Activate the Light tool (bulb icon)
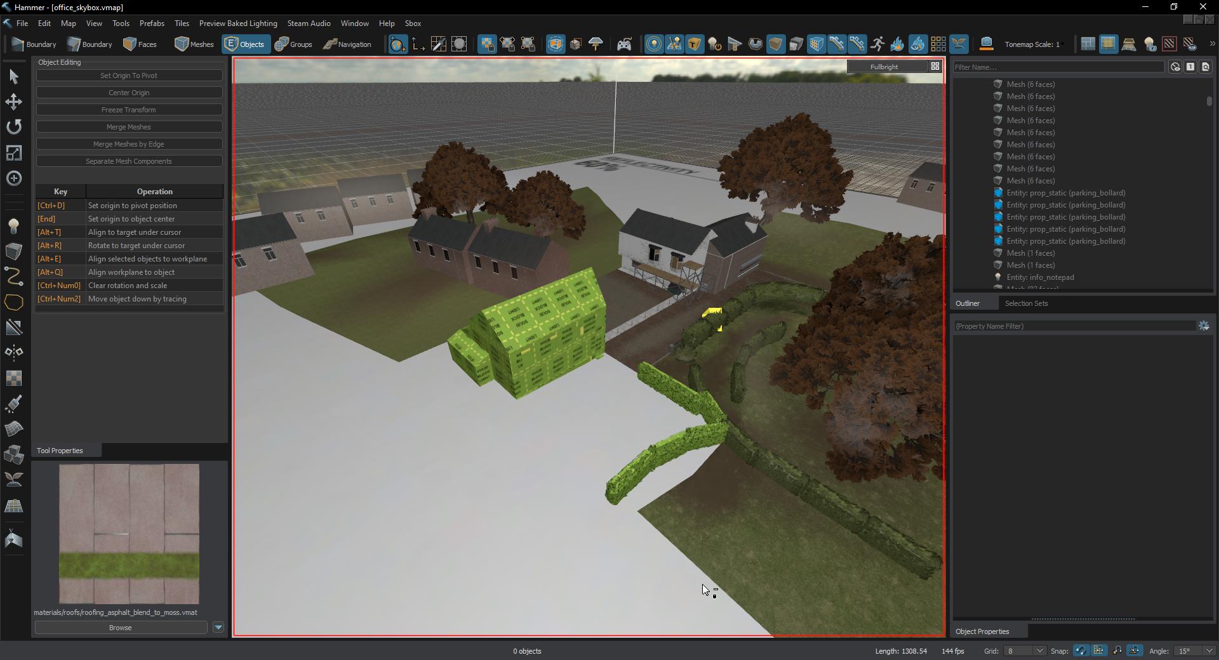1219x660 pixels. coord(13,227)
